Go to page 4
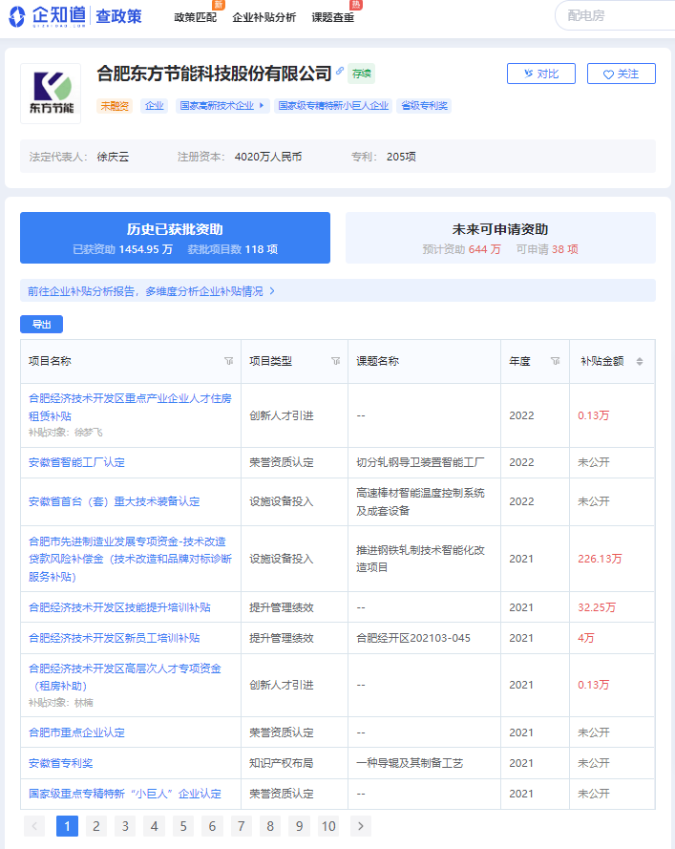 (x=155, y=826)
